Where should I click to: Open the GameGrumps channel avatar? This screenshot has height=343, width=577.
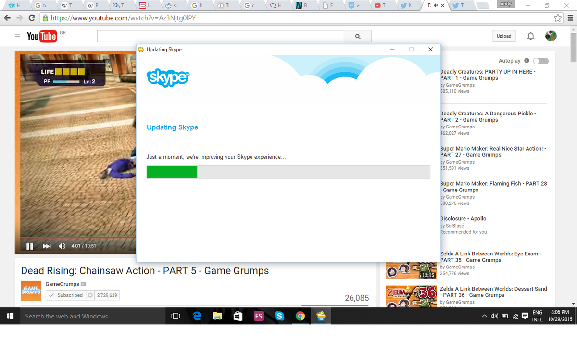31,291
